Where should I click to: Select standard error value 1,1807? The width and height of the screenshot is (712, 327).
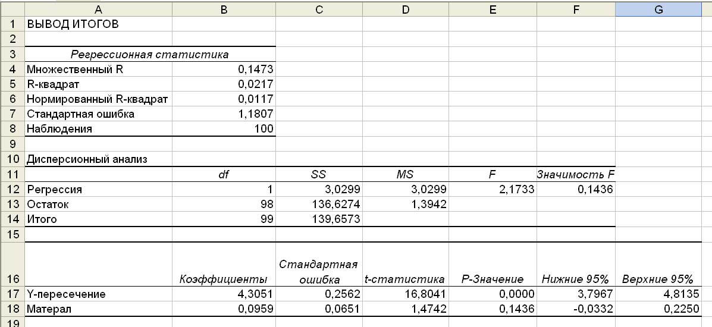[224, 114]
